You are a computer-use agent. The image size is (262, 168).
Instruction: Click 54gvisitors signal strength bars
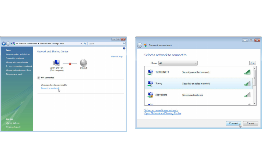[248, 95]
